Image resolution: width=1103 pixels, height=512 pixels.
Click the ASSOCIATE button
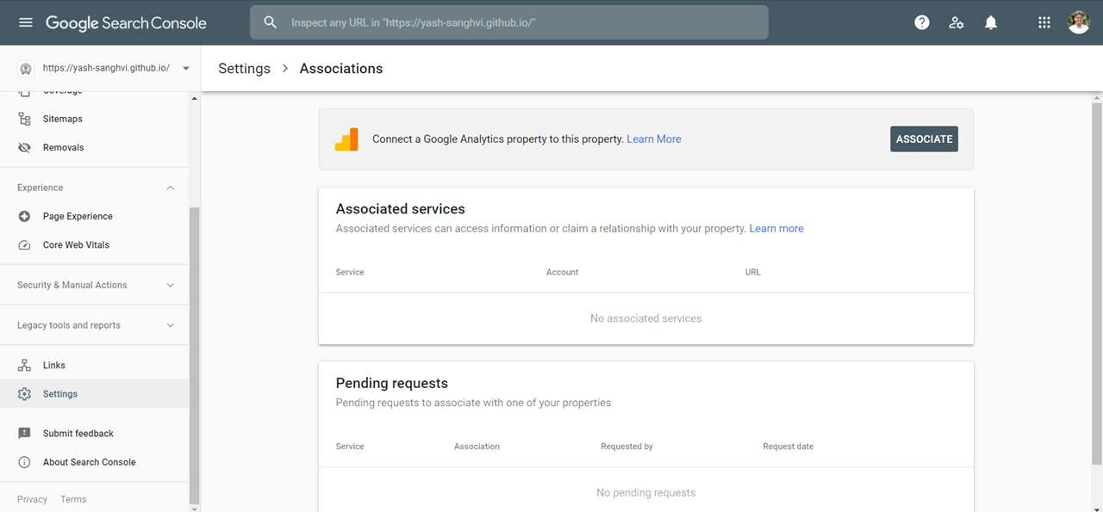point(924,139)
